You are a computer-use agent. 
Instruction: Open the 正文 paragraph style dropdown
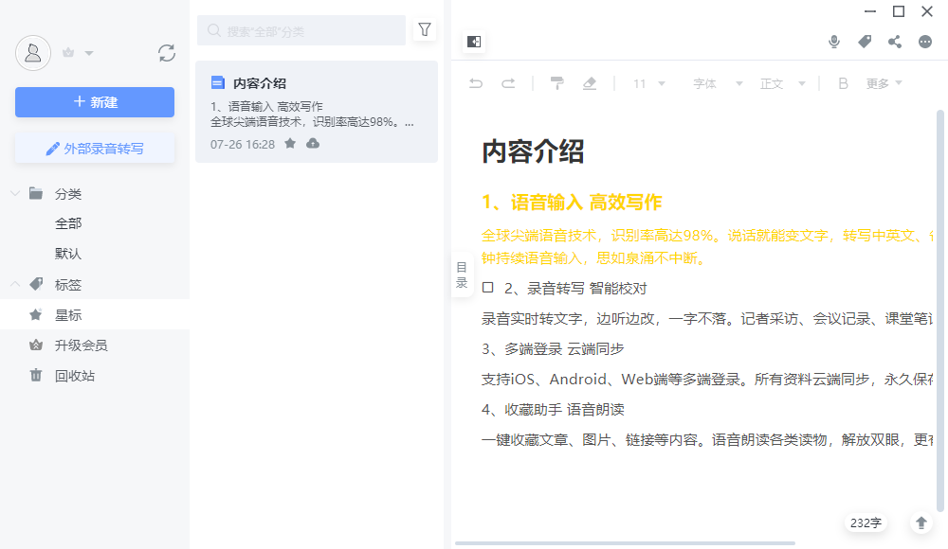click(782, 83)
